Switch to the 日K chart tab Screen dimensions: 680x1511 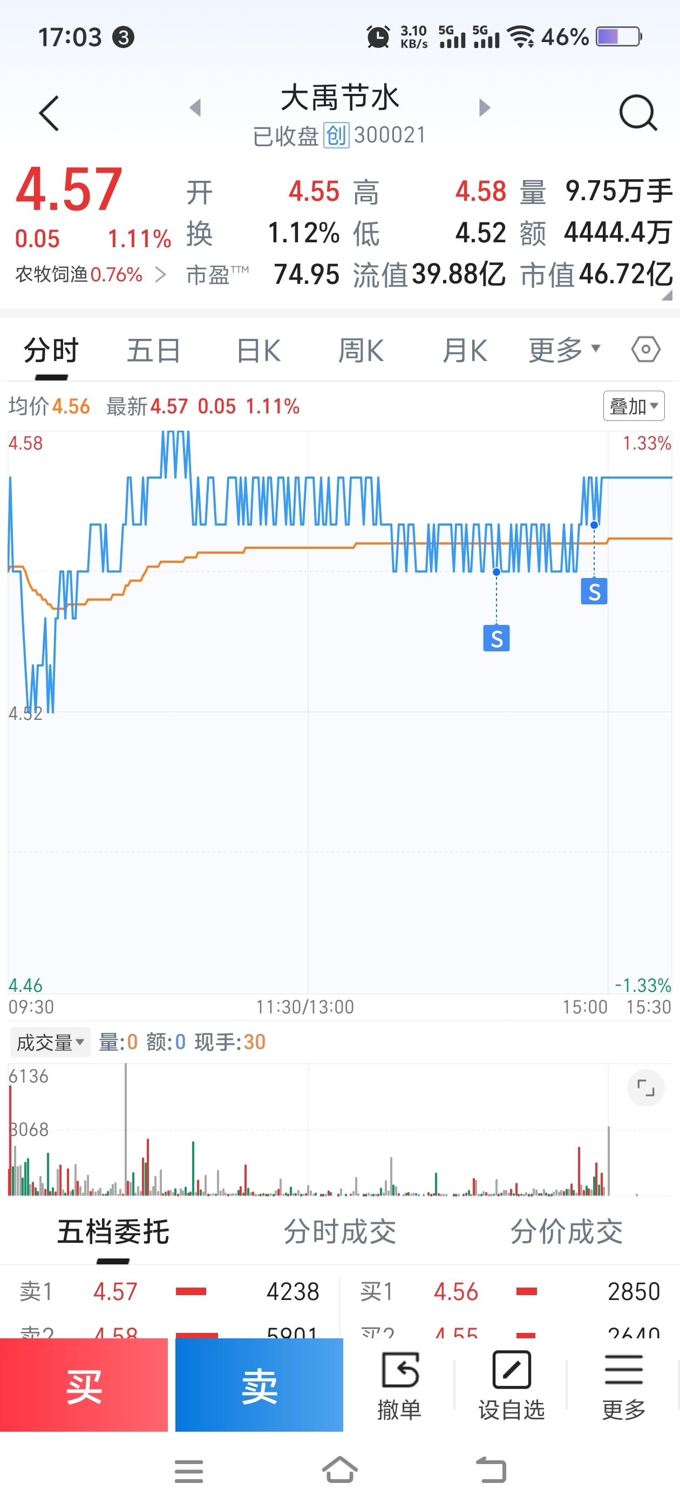coord(258,351)
